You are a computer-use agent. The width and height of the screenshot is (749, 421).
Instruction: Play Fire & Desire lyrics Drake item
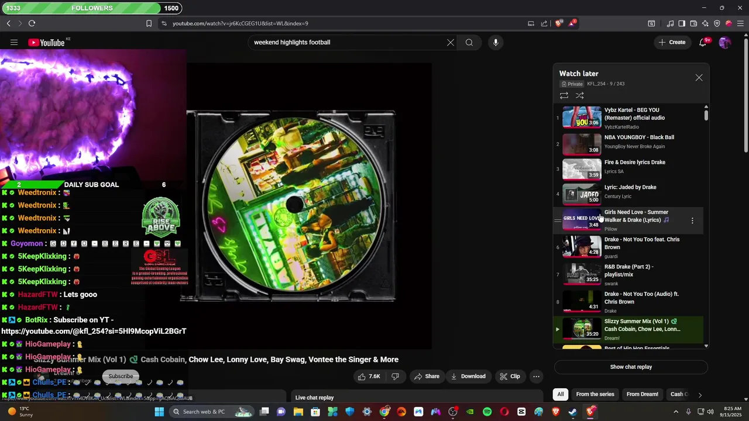tap(629, 168)
